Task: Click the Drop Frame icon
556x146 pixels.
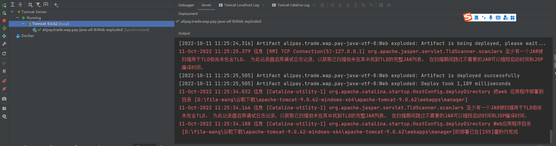Action: (363, 5)
